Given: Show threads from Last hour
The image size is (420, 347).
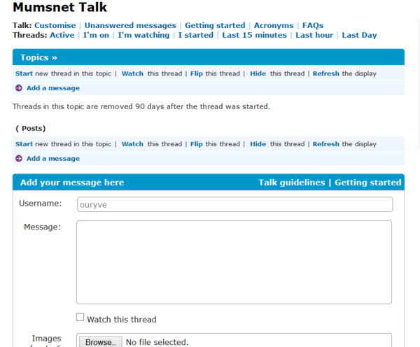Looking at the screenshot, I should [314, 35].
